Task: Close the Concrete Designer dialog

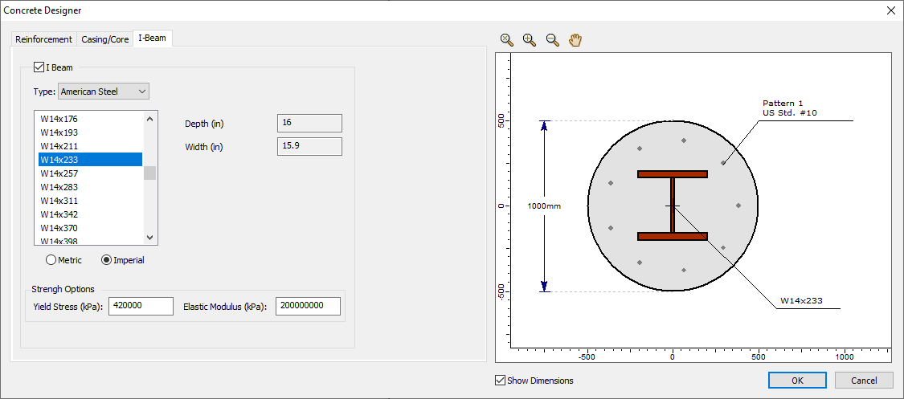Action: tap(890, 10)
